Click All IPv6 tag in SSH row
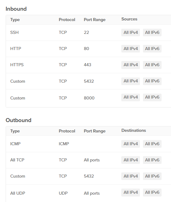The width and height of the screenshot is (171, 202). click(x=152, y=32)
